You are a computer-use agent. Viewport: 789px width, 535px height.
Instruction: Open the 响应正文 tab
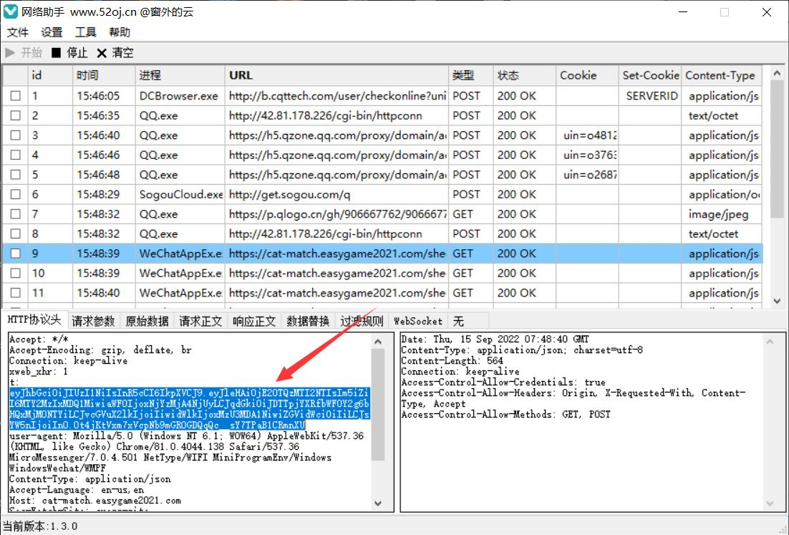[254, 322]
